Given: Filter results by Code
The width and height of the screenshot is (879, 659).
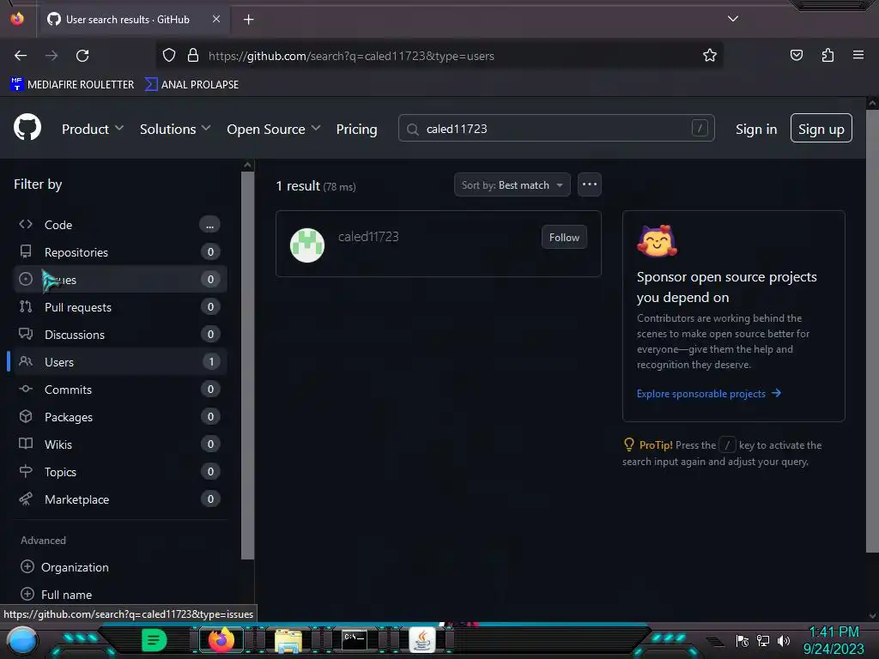Looking at the screenshot, I should (x=119, y=225).
